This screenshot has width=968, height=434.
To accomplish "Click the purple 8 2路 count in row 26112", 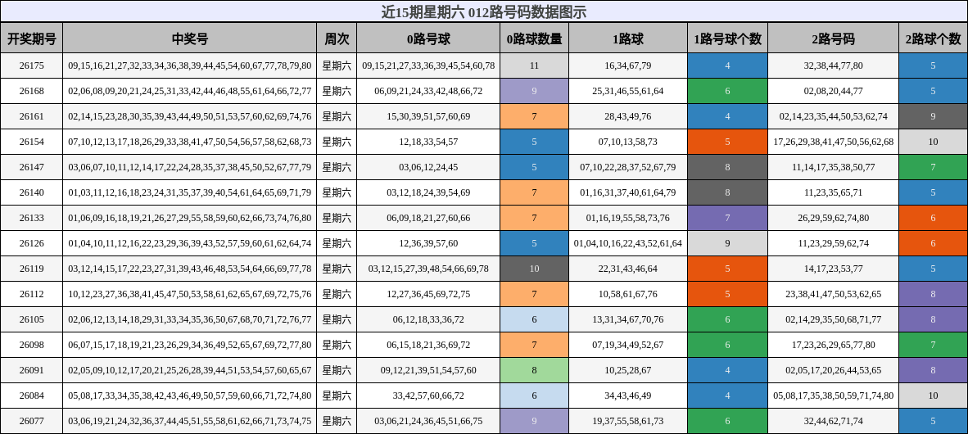I will point(934,294).
